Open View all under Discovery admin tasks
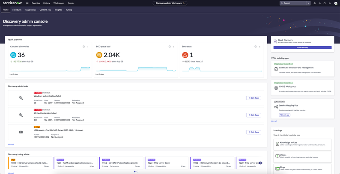Image resolution: width=340 pixels, height=174 pixels. pos(11,145)
